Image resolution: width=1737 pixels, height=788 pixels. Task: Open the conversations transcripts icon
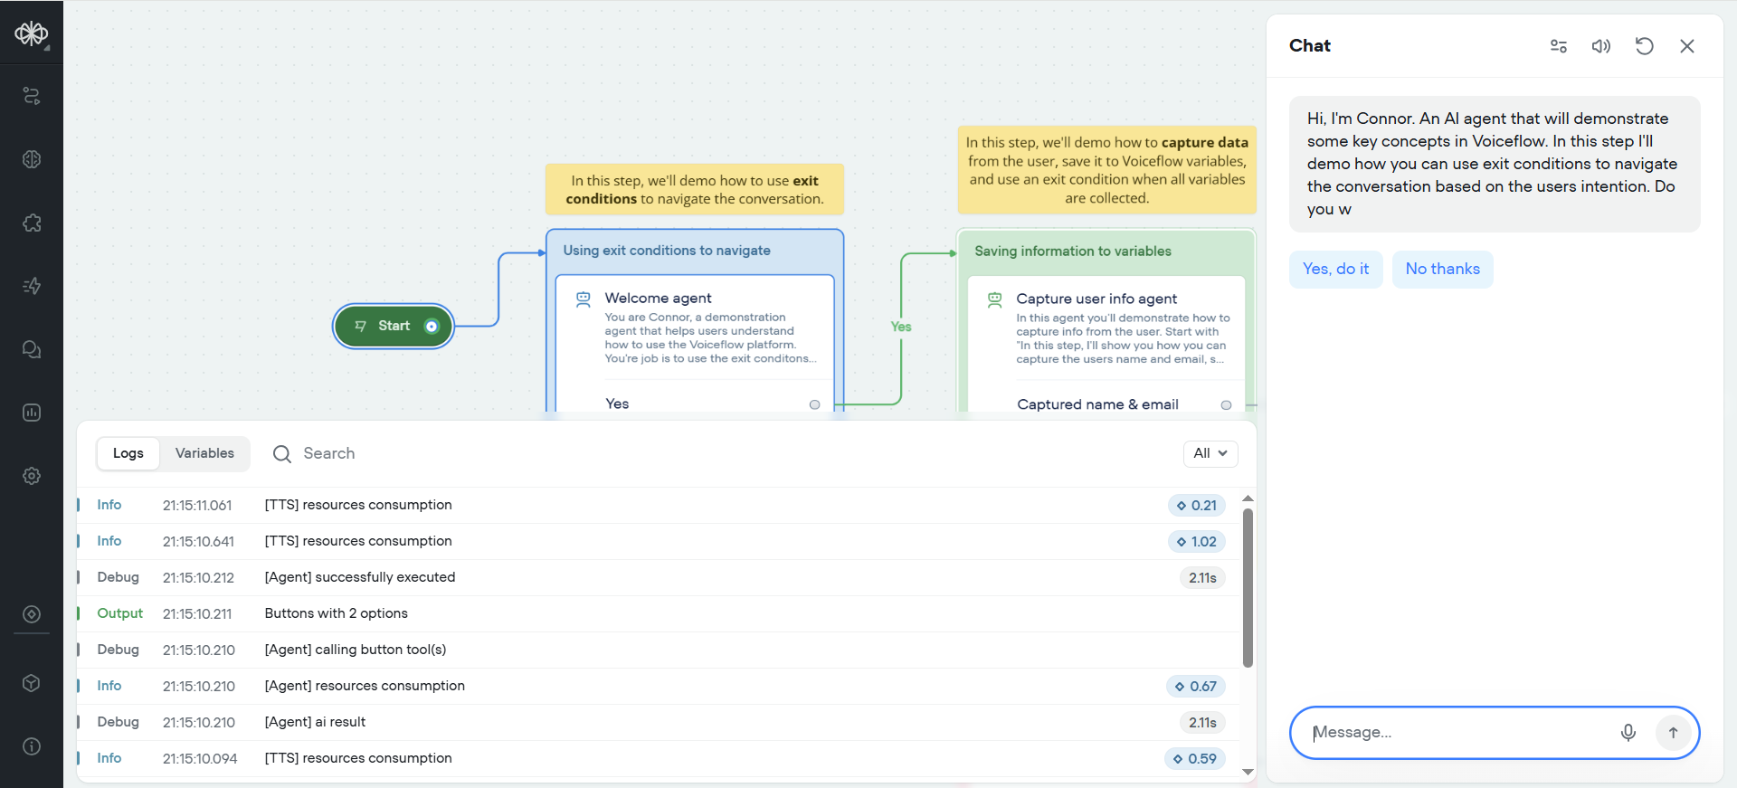(x=32, y=349)
